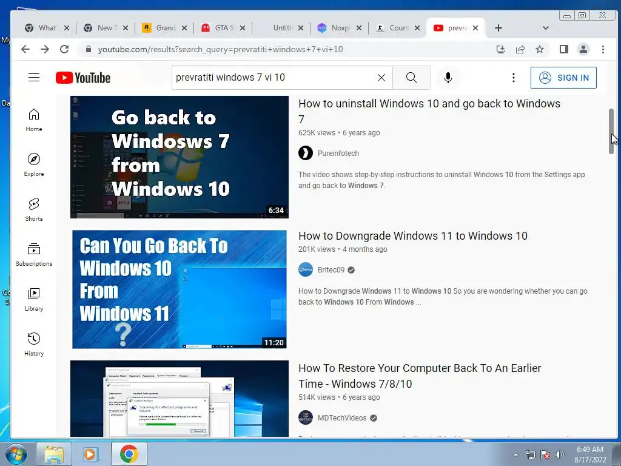
Task: Go back with the browser back arrow
Action: pyautogui.click(x=25, y=49)
